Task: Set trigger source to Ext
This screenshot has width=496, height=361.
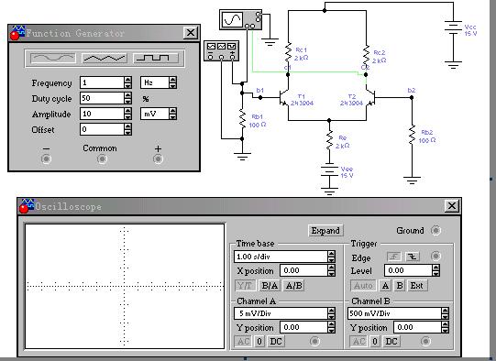Action: click(x=417, y=286)
